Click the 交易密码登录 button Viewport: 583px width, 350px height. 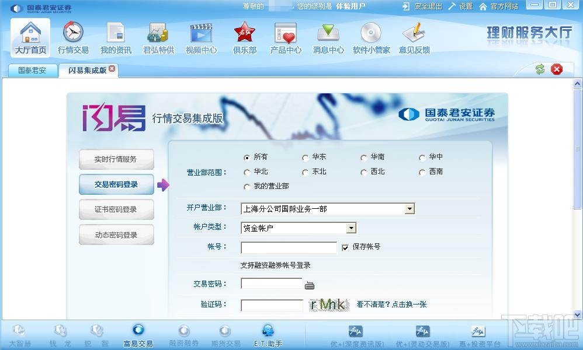pos(116,184)
